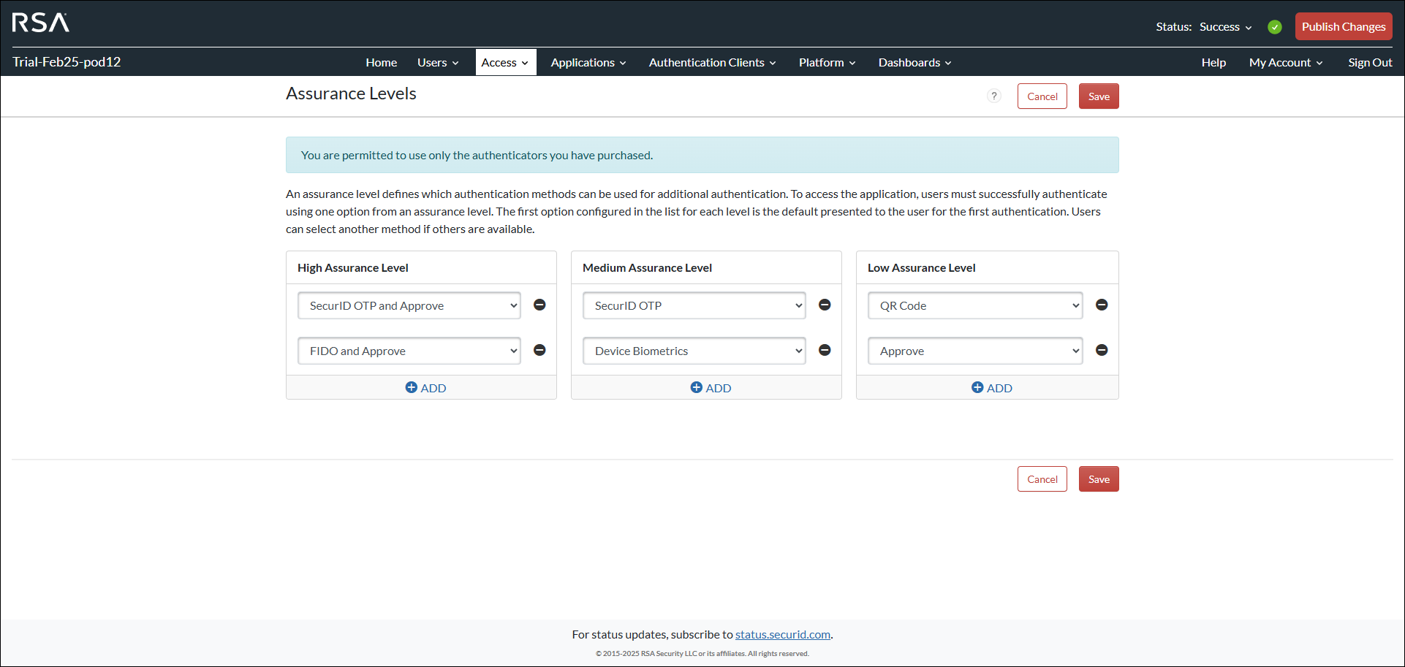Follow the status.securid.com link
The width and height of the screenshot is (1405, 667).
click(x=782, y=634)
